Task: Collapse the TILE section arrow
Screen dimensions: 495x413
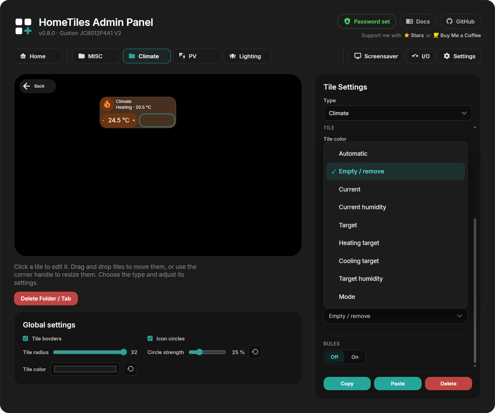Action: (475, 127)
